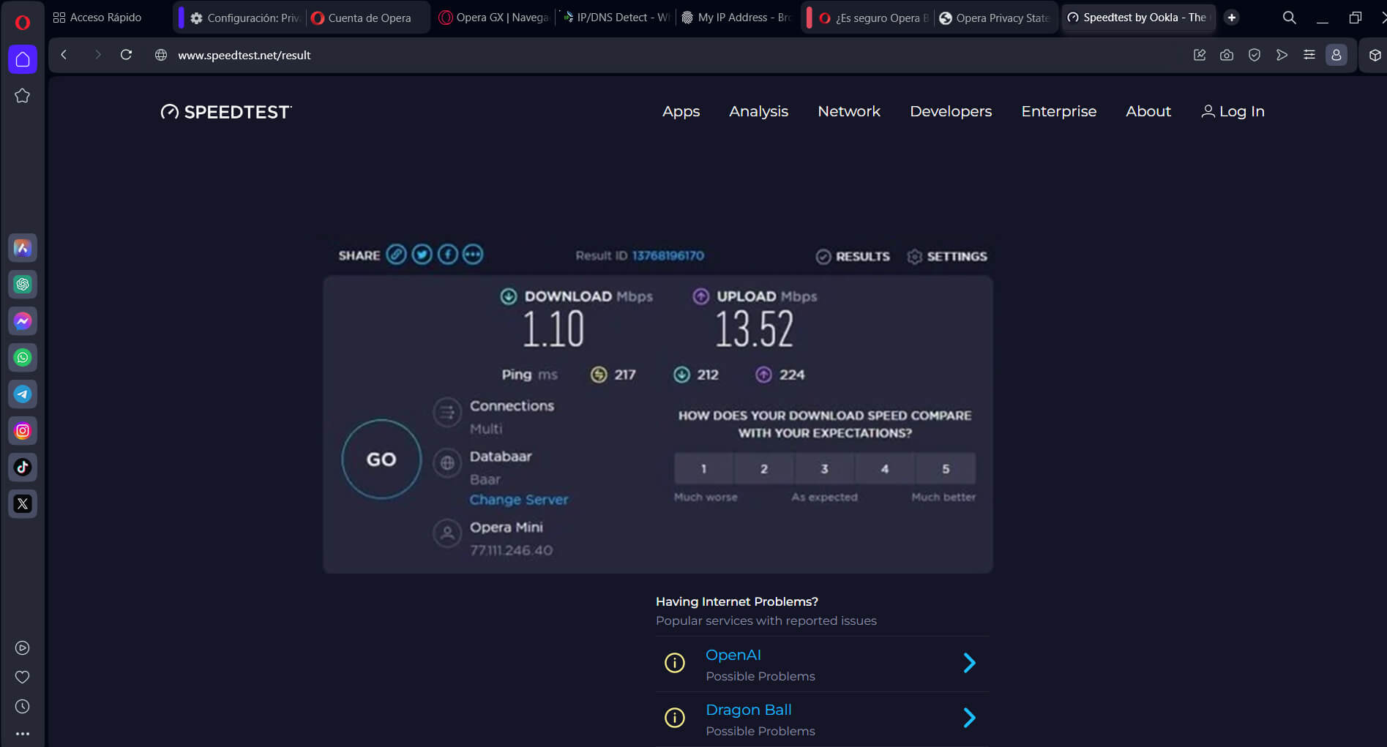
Task: Take a snapshot with camera icon
Action: (x=1227, y=55)
